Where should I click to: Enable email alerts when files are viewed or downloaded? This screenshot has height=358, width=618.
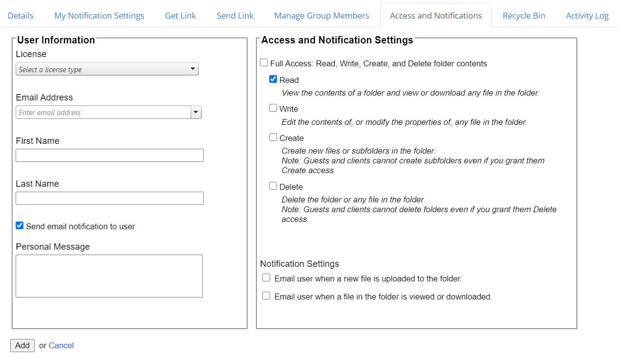pos(266,295)
